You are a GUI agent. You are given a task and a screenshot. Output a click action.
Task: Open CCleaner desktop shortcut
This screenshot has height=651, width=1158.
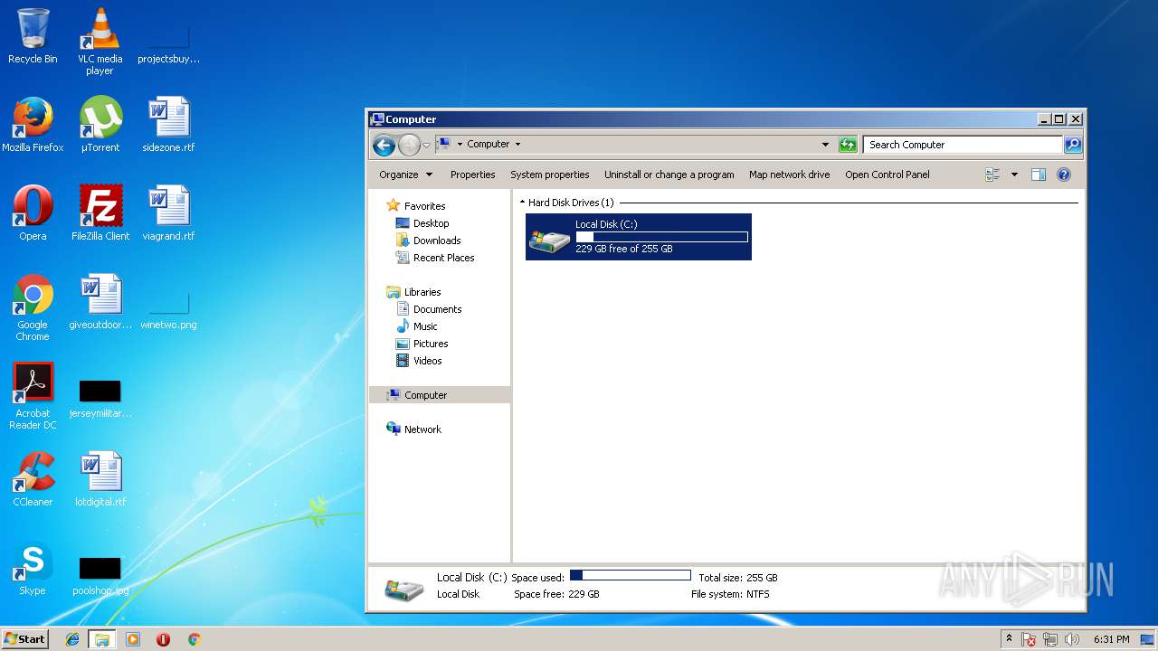coord(33,479)
